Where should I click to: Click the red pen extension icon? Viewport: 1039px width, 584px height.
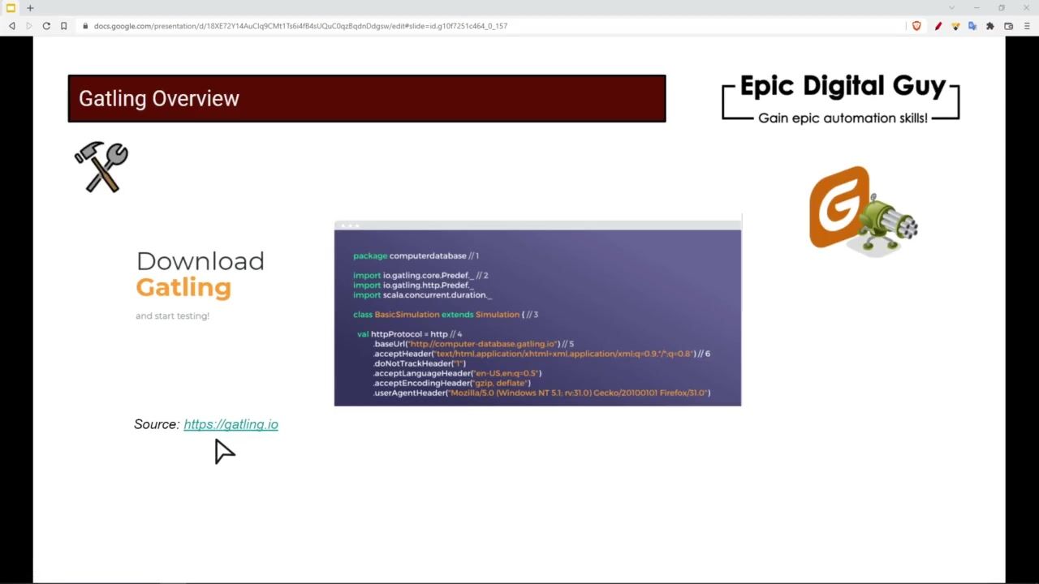click(938, 26)
